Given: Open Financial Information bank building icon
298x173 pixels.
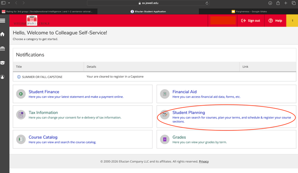Looking at the screenshot, I should click(3, 48).
